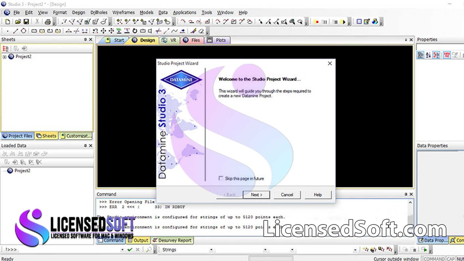Click the grid square toolbar icon

(x=359, y=21)
